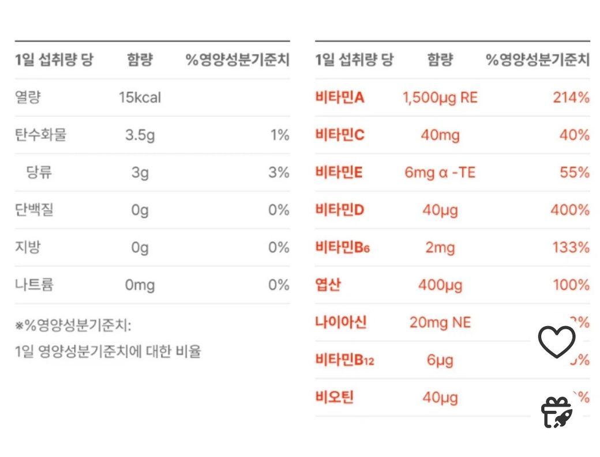Image resolution: width=600 pixels, height=457 pixels.
Task: Select the 나이아신 label
Action: pos(341,322)
